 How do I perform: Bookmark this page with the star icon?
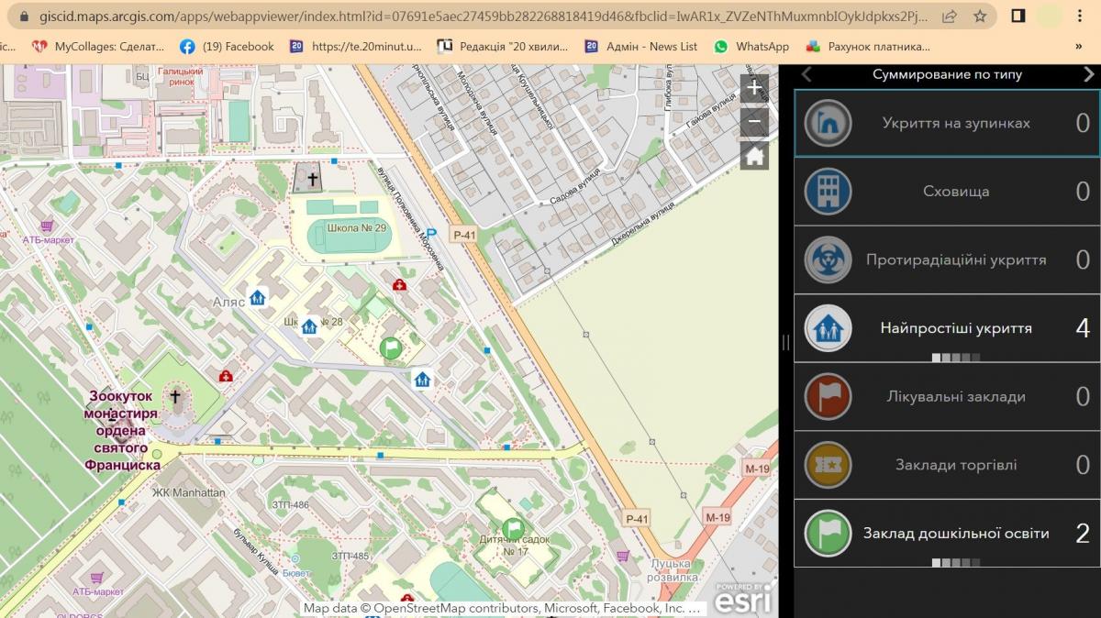point(980,16)
